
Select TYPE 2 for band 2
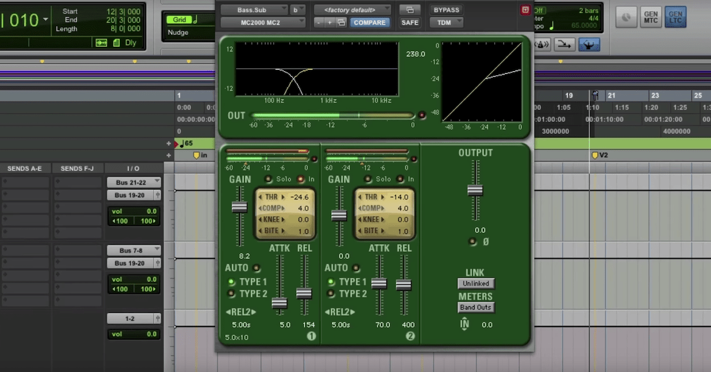(331, 294)
